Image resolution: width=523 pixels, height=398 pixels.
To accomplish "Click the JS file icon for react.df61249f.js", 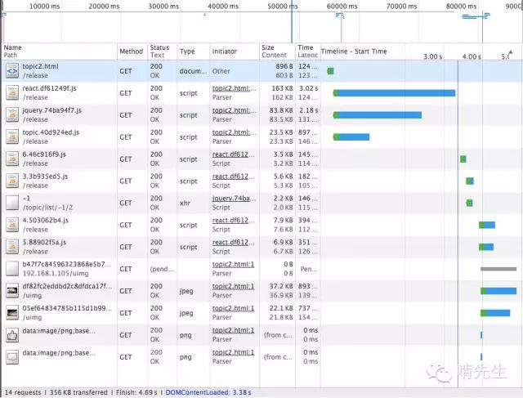I will (x=12, y=92).
